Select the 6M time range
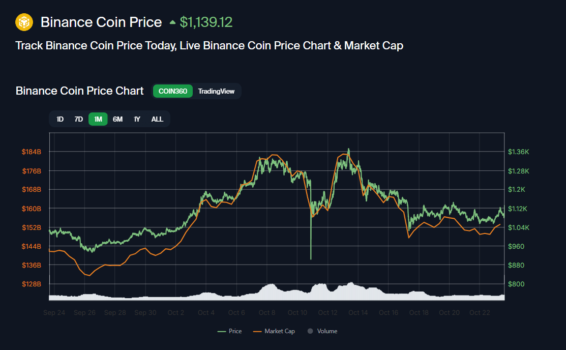 pos(117,119)
